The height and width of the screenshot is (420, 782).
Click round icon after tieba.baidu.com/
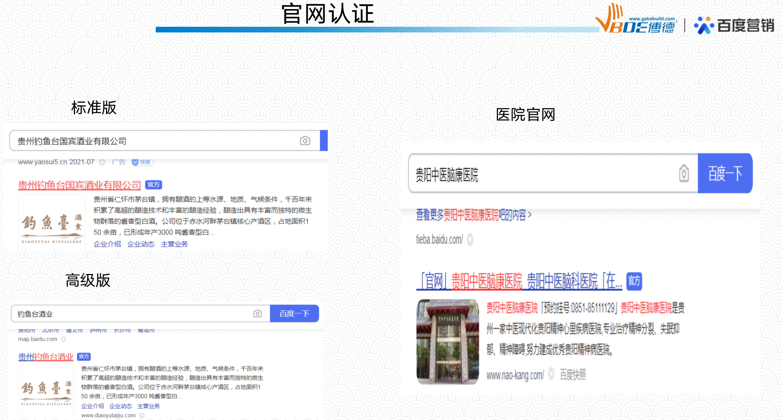point(470,240)
